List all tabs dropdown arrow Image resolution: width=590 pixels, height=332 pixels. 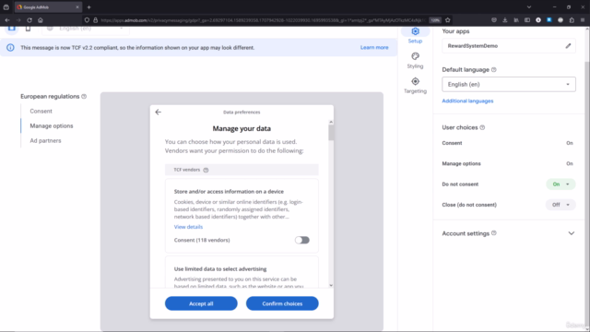click(x=529, y=7)
